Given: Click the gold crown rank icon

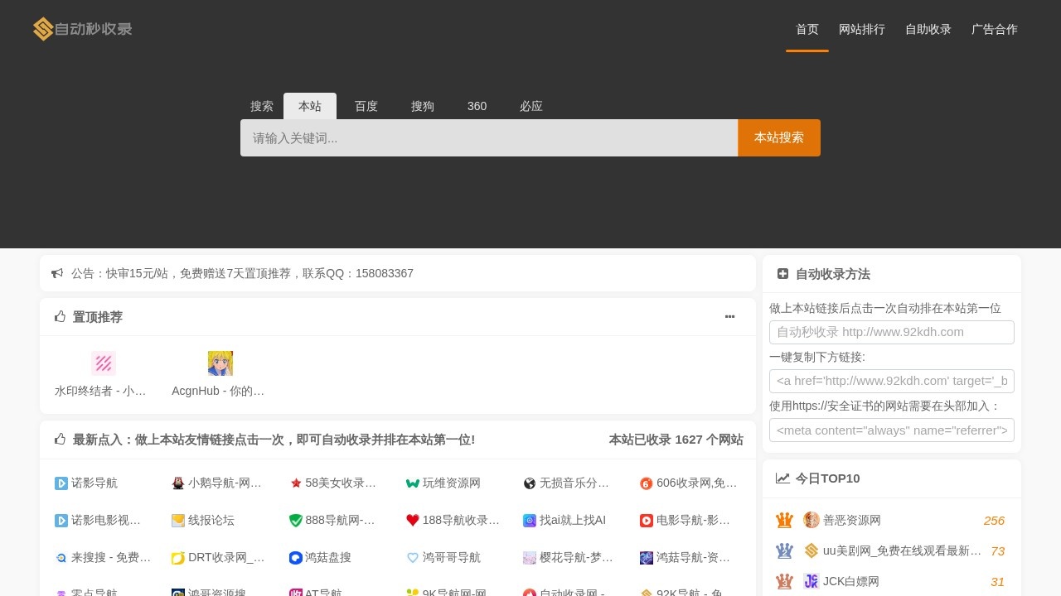Looking at the screenshot, I should point(784,520).
